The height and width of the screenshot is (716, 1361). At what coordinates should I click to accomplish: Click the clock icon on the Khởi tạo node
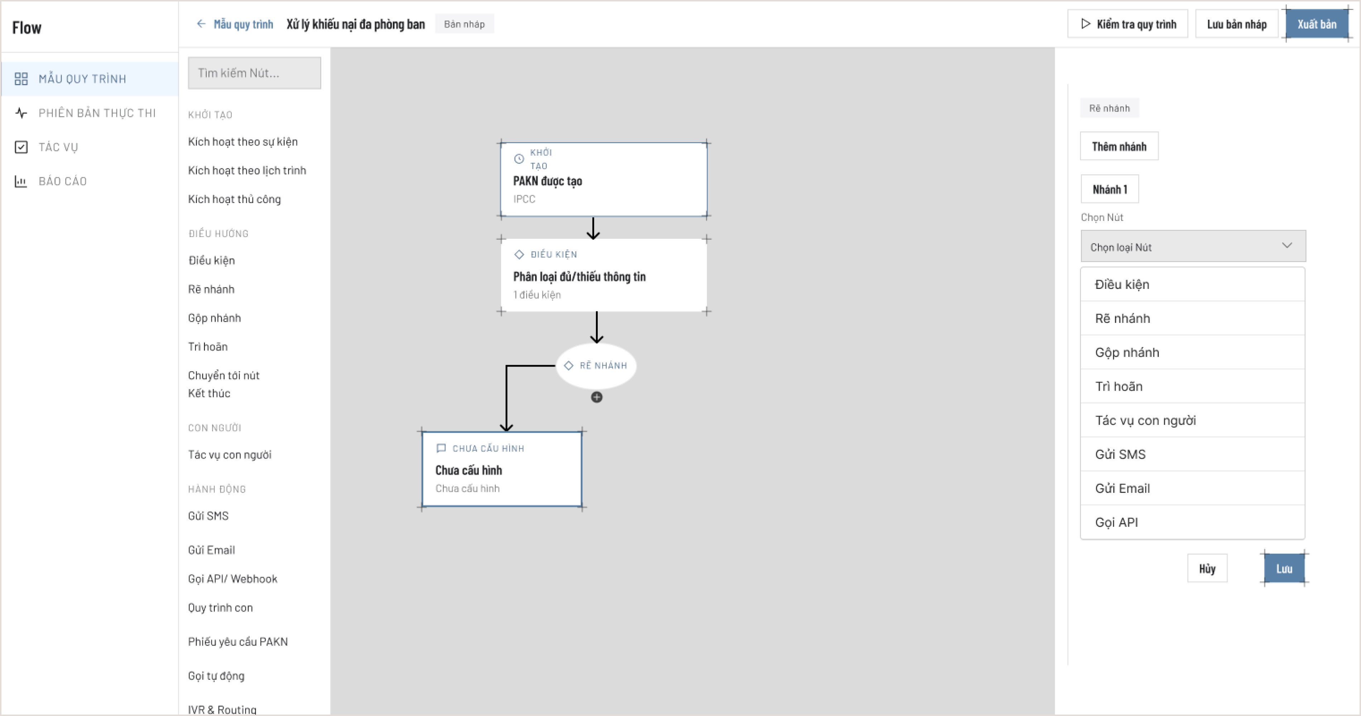pyautogui.click(x=519, y=158)
